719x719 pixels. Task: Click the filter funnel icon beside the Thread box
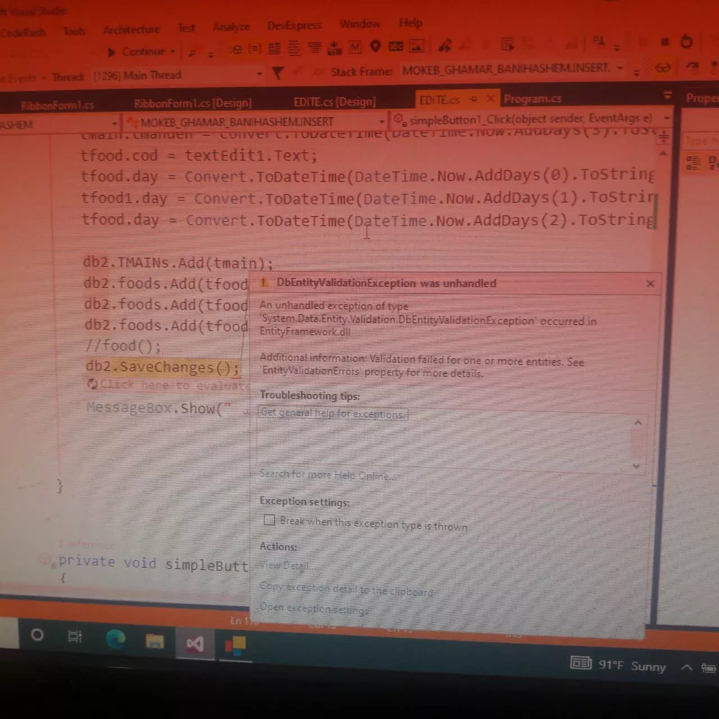tap(278, 73)
